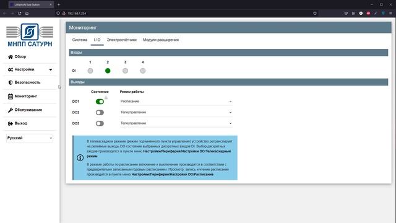Image resolution: width=396 pixels, height=223 pixels.
Task: Click the Обслуживание wrench icon
Action: click(11, 110)
